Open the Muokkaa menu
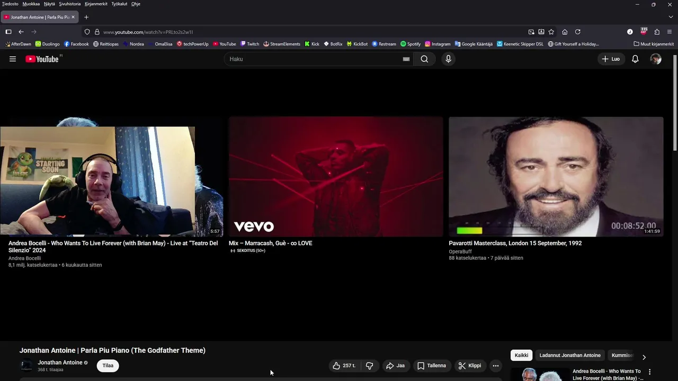678x381 pixels. (x=31, y=4)
